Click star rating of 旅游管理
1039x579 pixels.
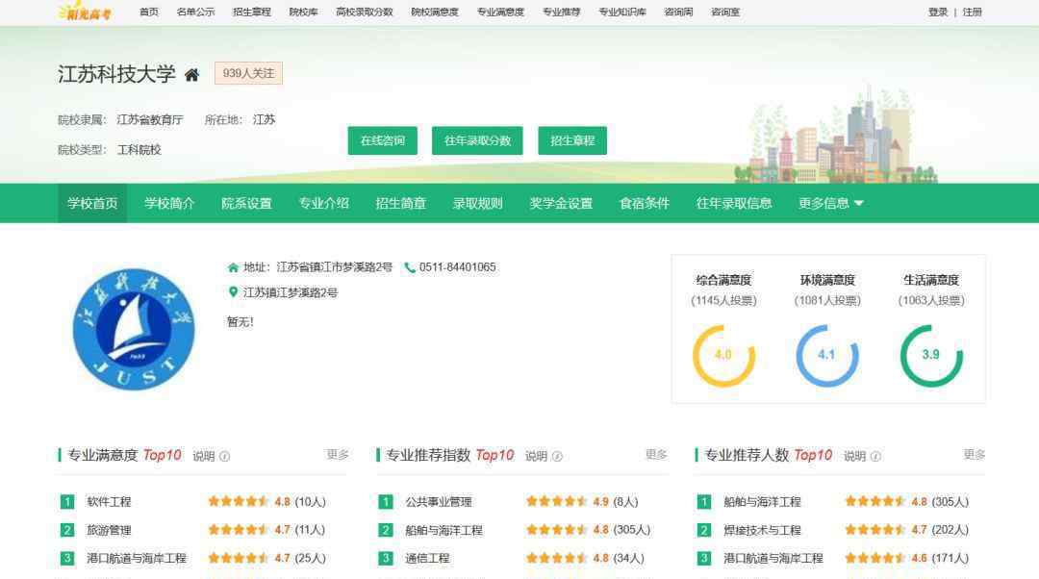pos(239,530)
